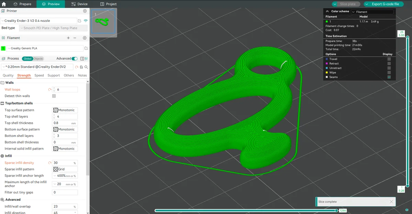This screenshot has height=214, width=412.
Task: Open the Speed settings tab
Action: point(39,75)
